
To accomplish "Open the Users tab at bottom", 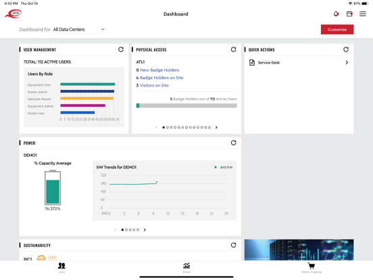I will pyautogui.click(x=61, y=268).
